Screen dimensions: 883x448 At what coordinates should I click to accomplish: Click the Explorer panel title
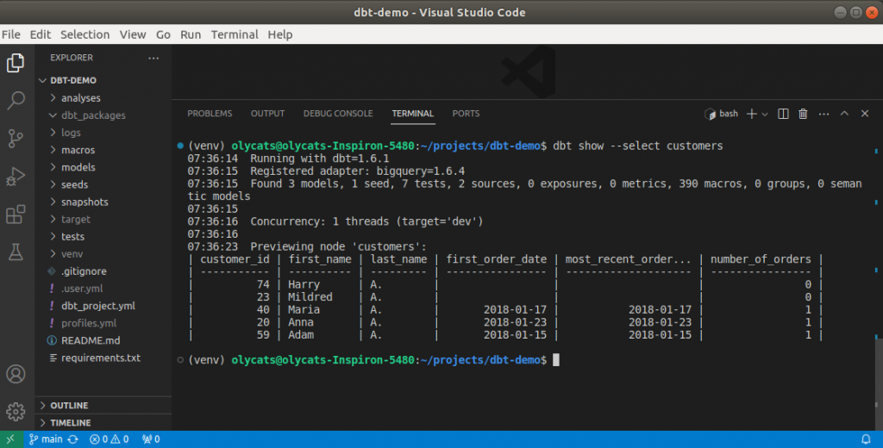[72, 58]
